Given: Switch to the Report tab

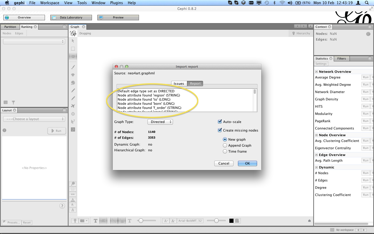Looking at the screenshot, I should point(195,83).
